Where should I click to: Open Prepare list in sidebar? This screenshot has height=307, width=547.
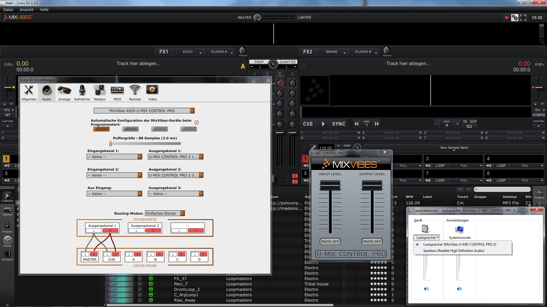pos(7,227)
